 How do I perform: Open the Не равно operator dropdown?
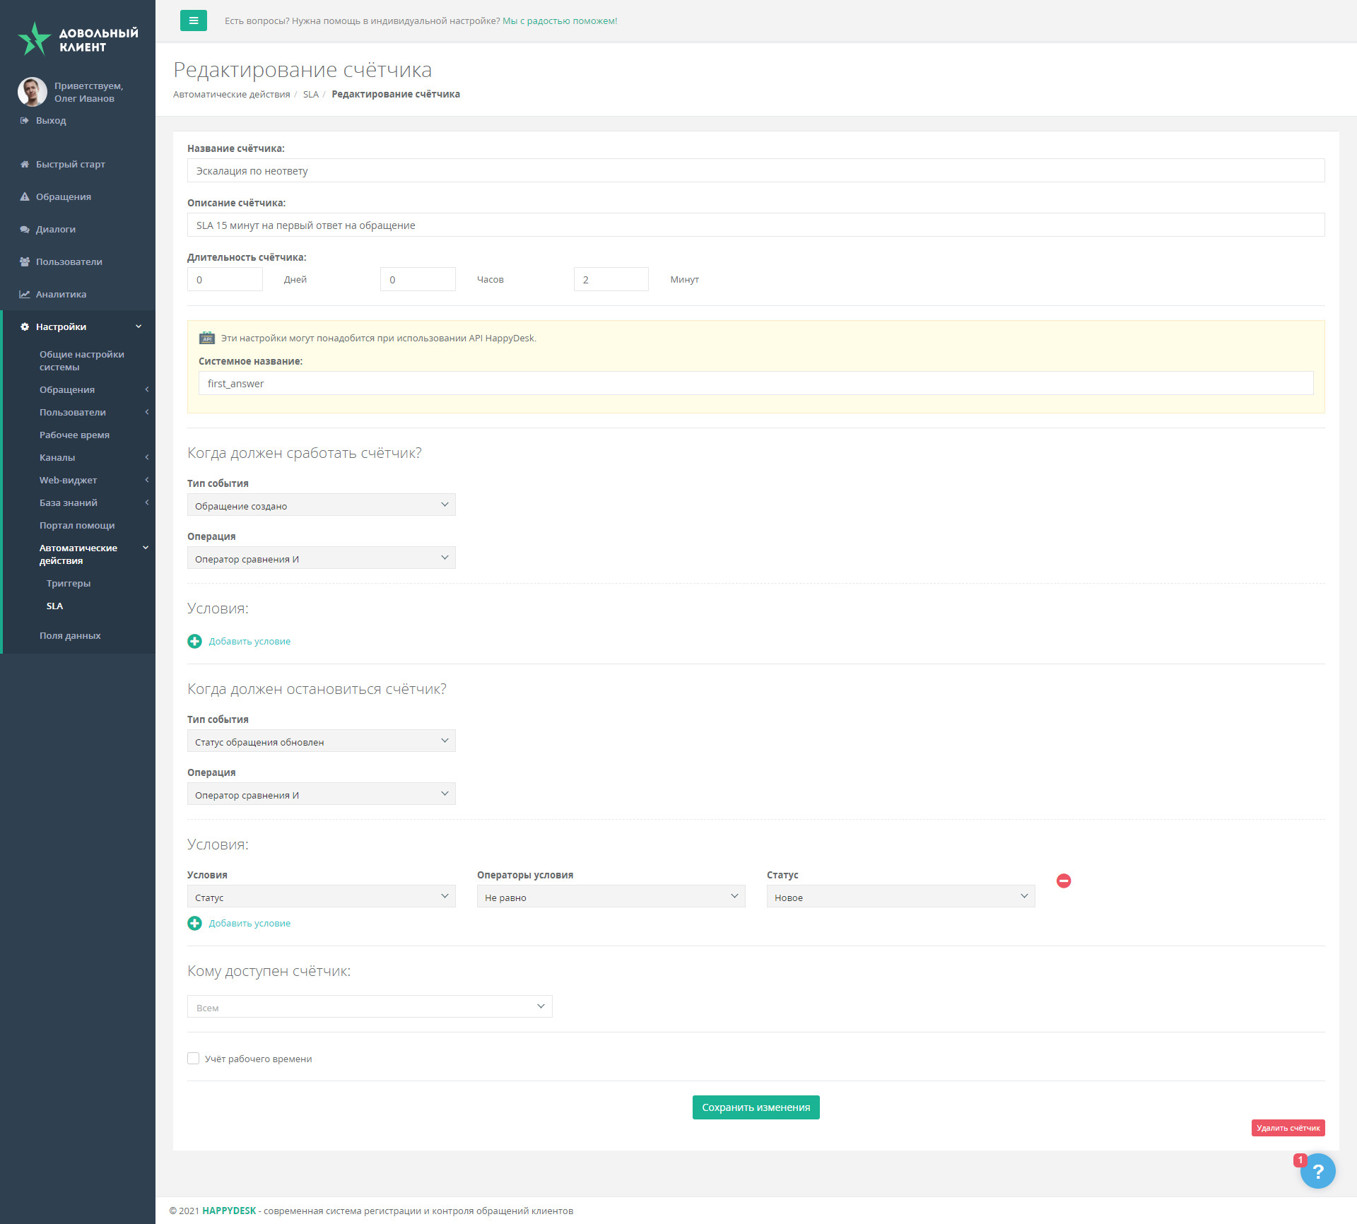[x=611, y=897]
